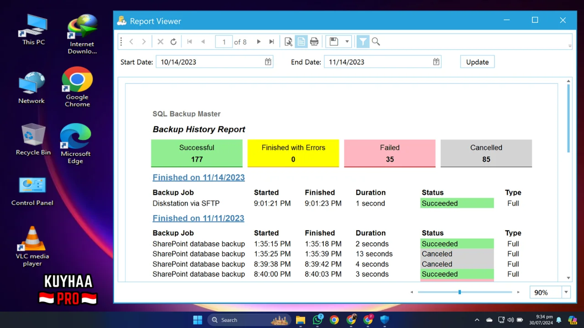Jump to the last page
The image size is (584, 328).
point(271,41)
